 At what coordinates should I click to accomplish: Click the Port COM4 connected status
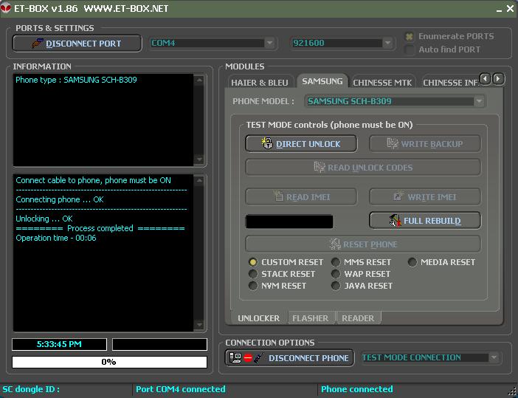[181, 389]
